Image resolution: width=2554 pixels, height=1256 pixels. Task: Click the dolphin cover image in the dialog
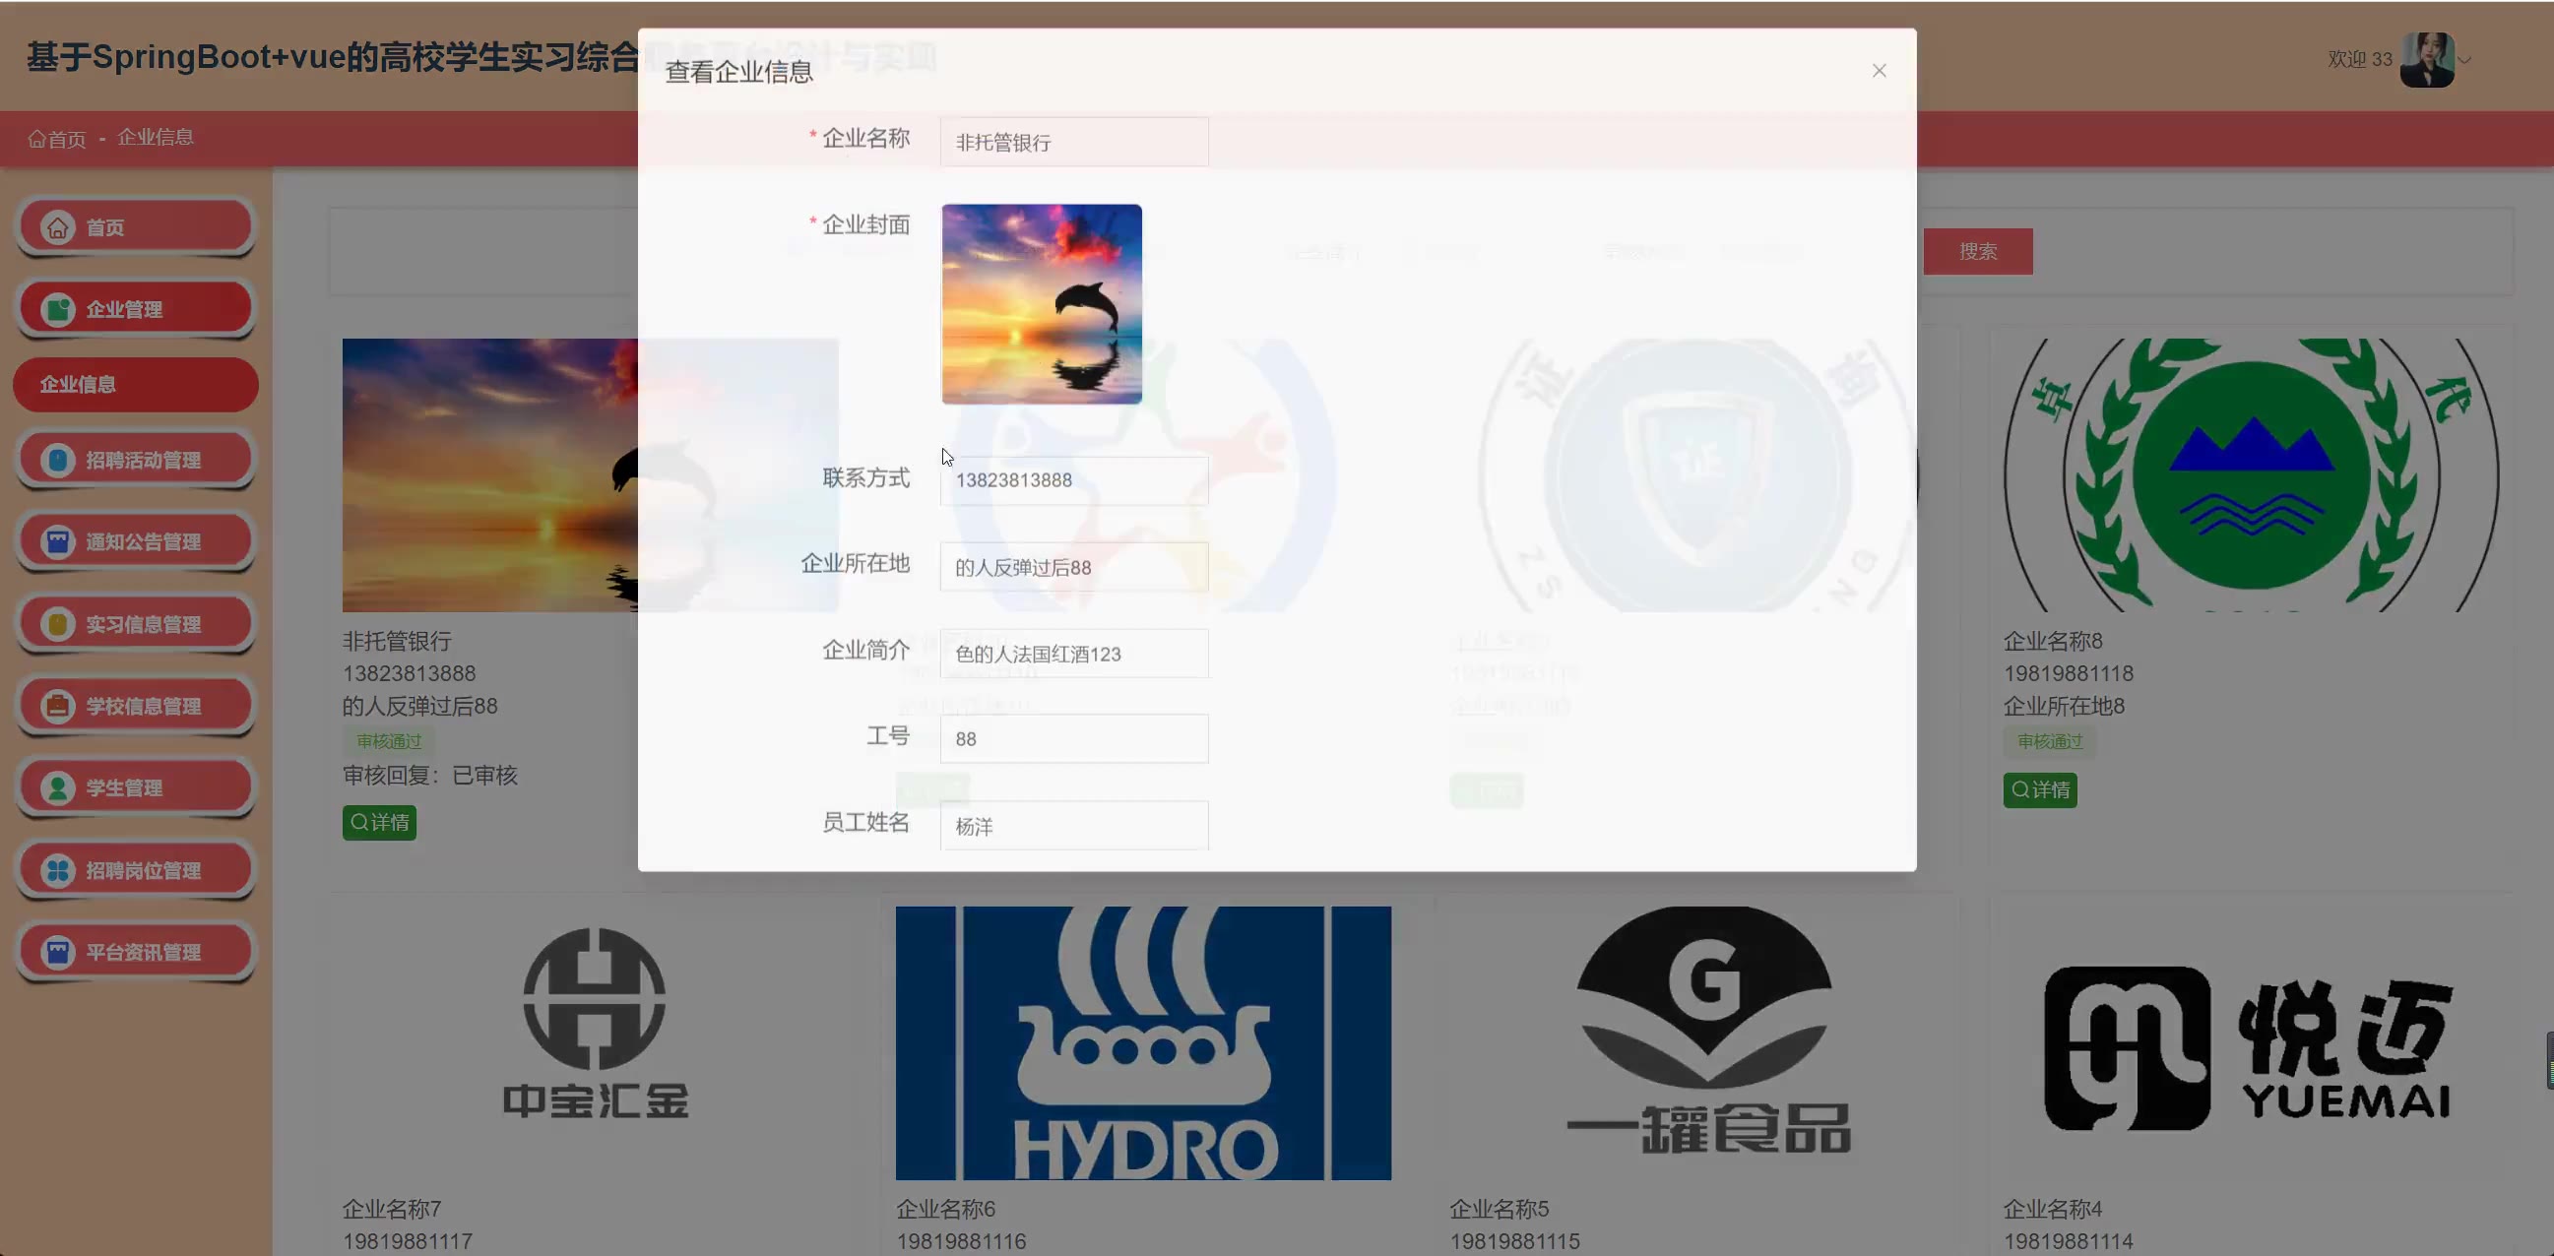(x=1041, y=304)
